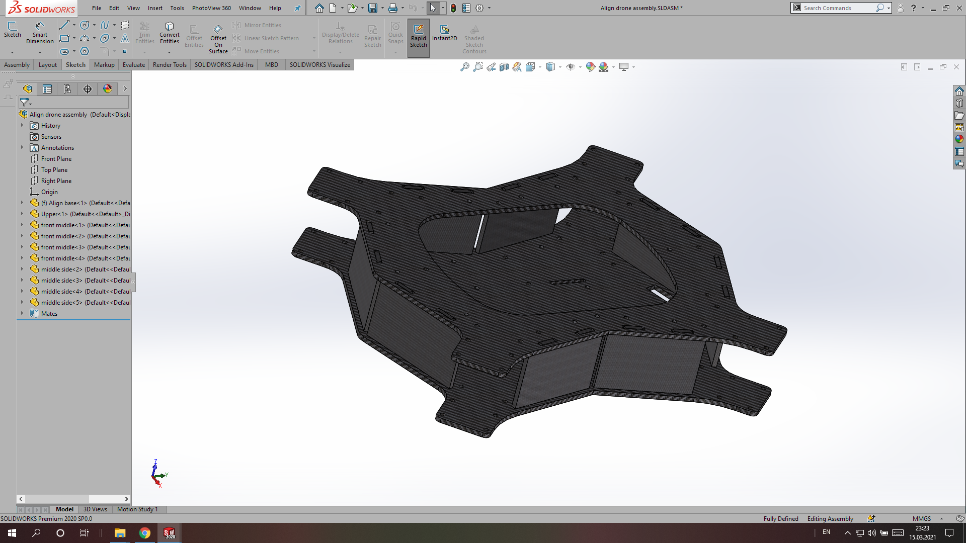The width and height of the screenshot is (966, 543).
Task: Toggle the Hide/Show Items eye icon
Action: [x=570, y=67]
